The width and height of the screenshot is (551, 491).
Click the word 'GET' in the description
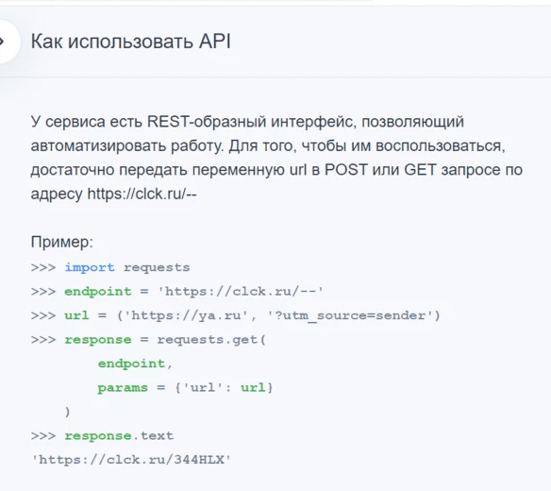pos(420,170)
